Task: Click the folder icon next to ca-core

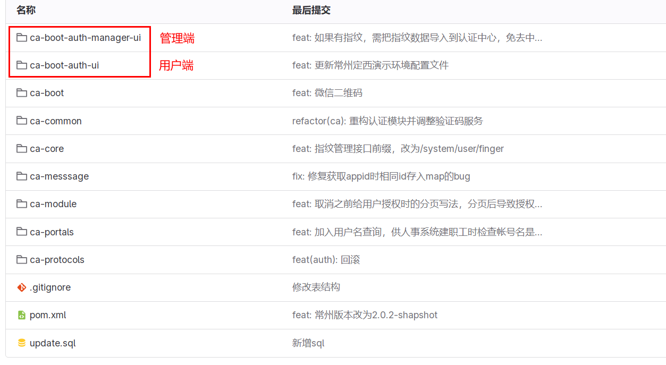Action: coord(21,149)
